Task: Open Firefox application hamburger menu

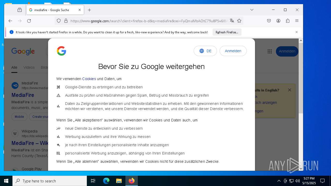Action: [297, 21]
